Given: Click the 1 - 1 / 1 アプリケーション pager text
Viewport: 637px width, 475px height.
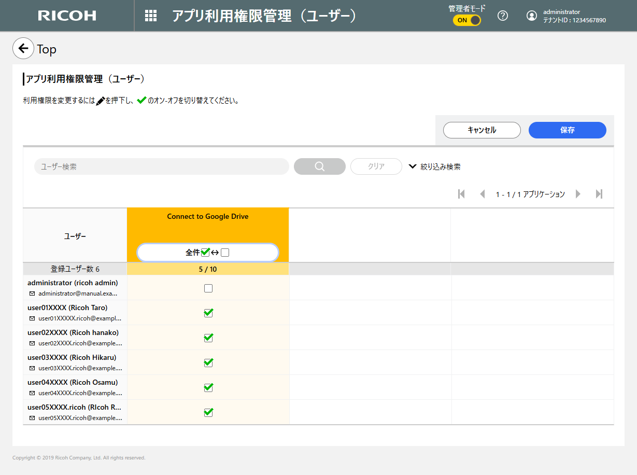Looking at the screenshot, I should coord(530,194).
